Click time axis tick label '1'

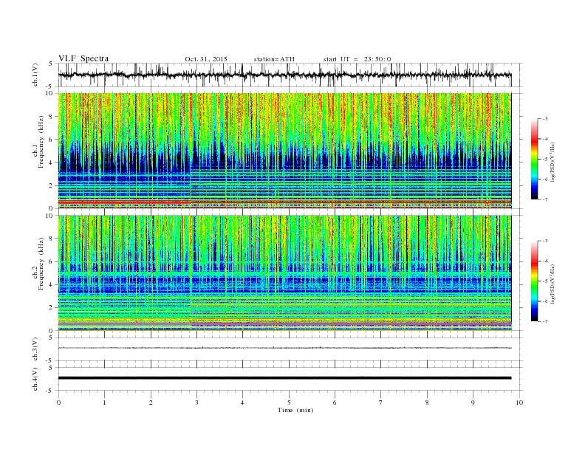[x=105, y=403]
